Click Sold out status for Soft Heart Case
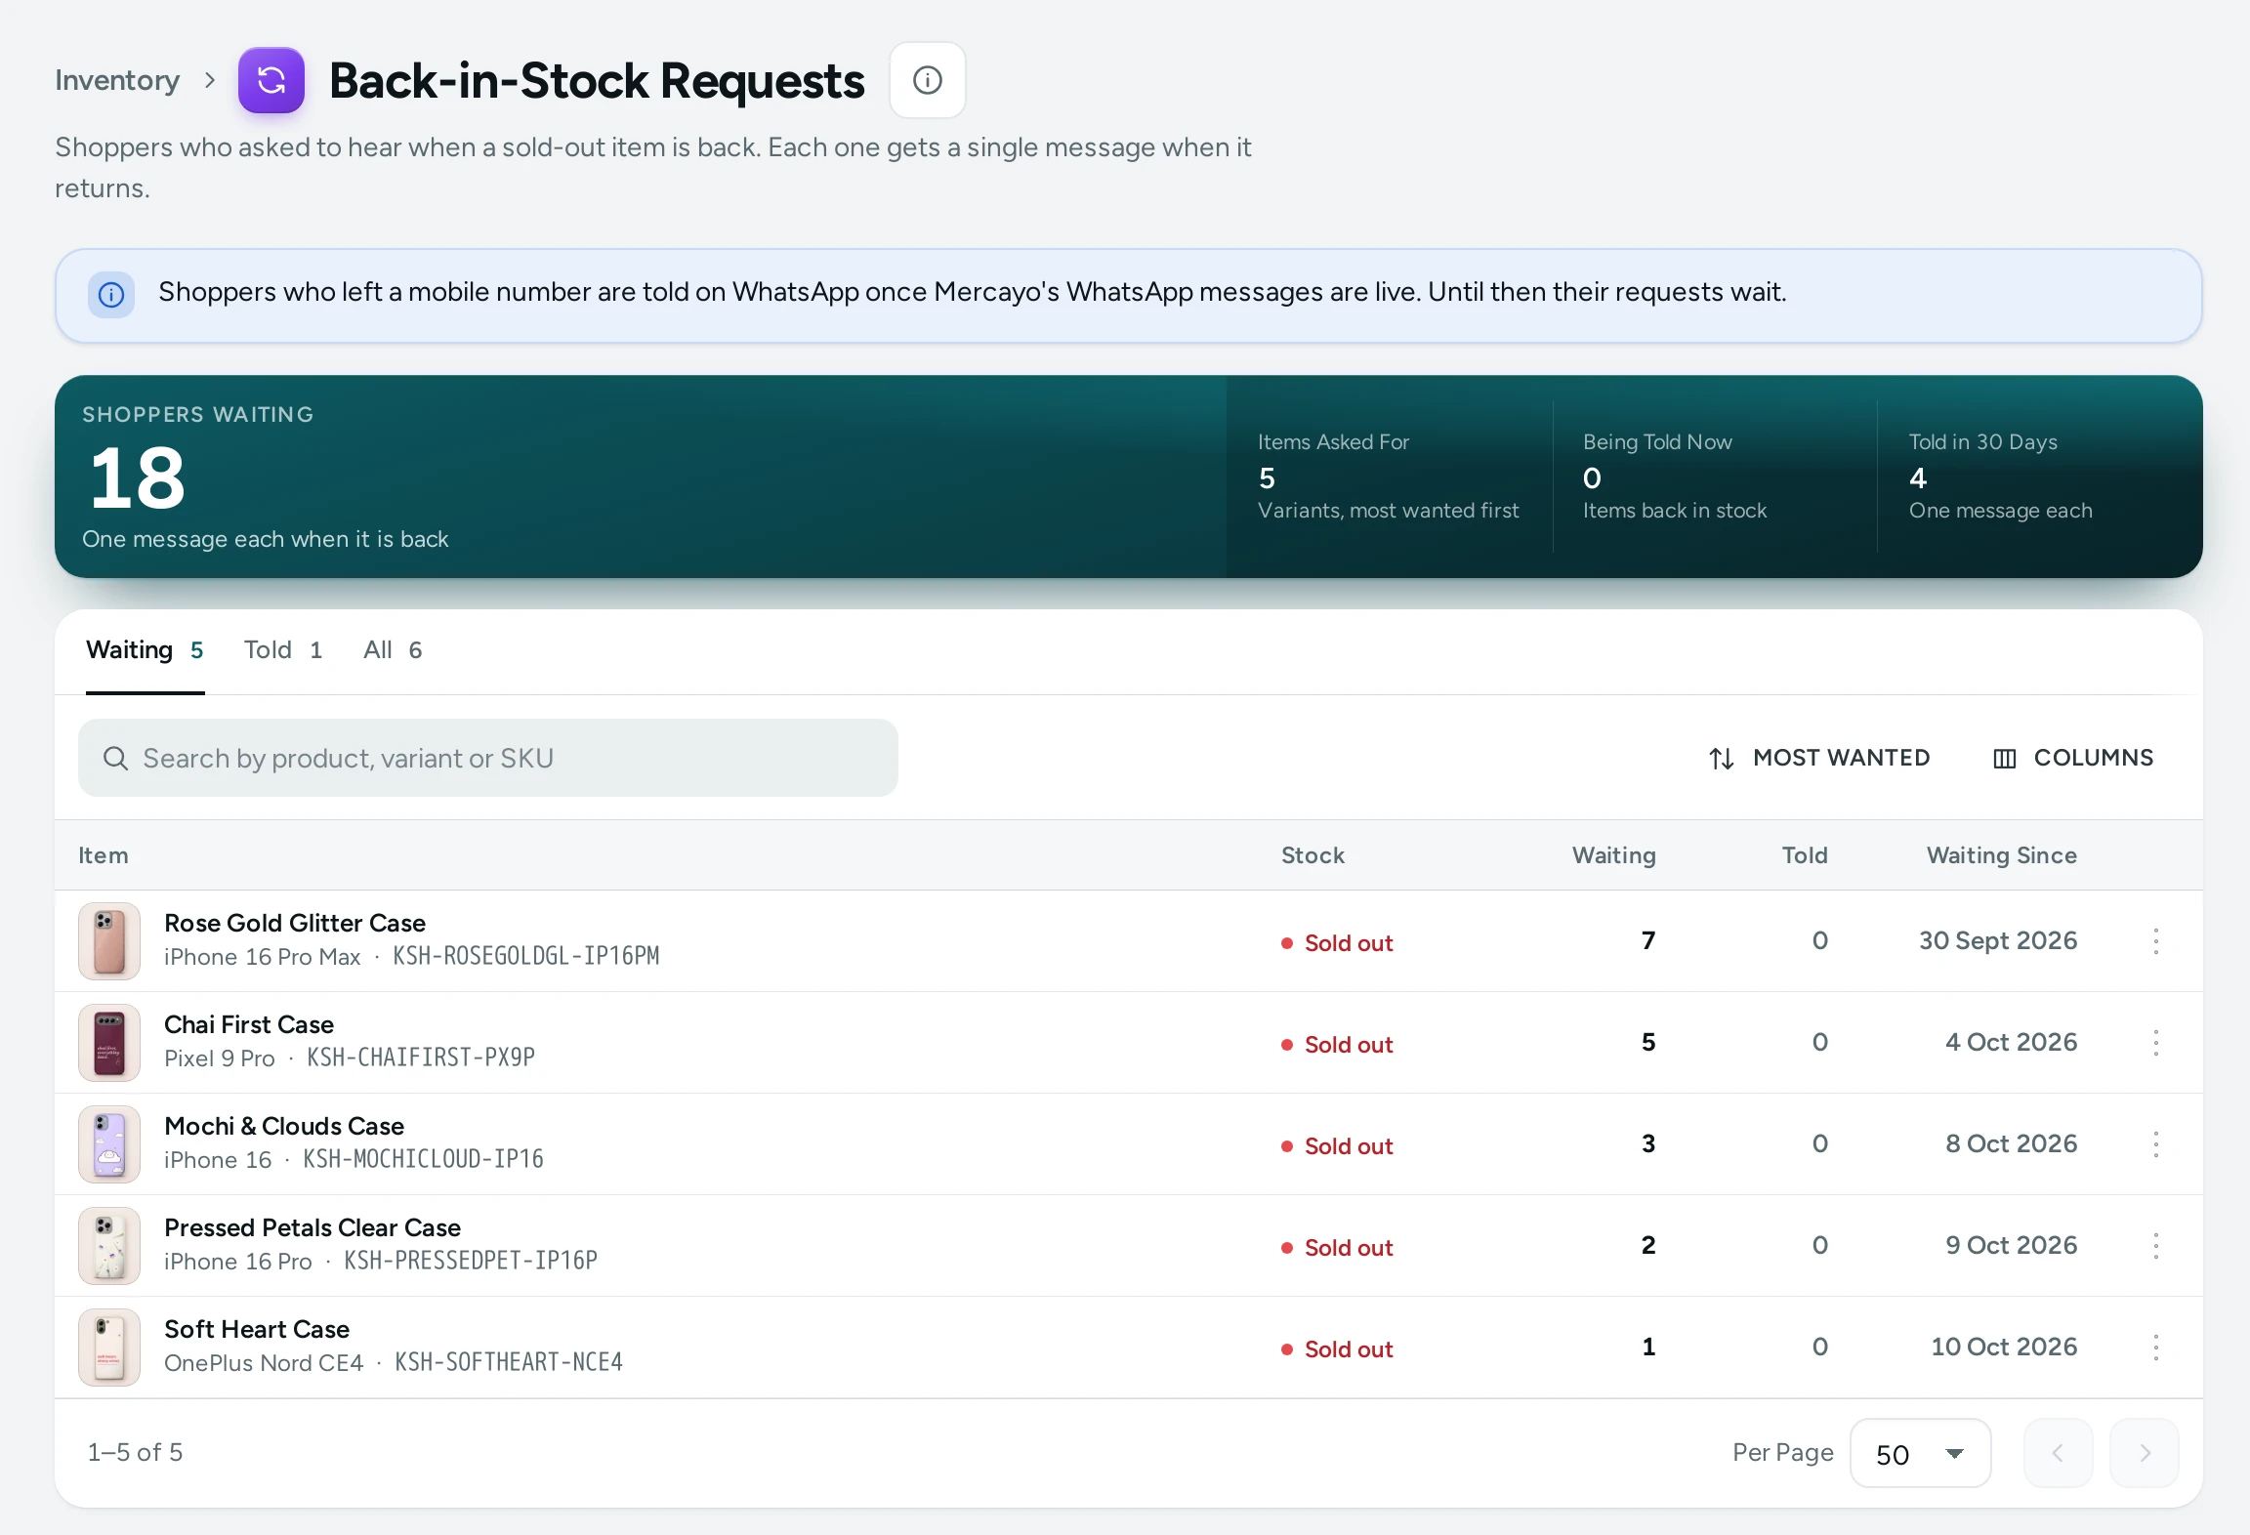 pyautogui.click(x=1337, y=1349)
